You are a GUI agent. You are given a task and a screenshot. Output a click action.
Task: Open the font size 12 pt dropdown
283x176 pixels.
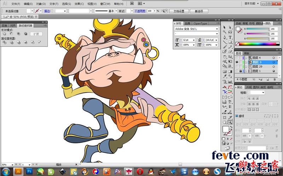click(x=194, y=40)
